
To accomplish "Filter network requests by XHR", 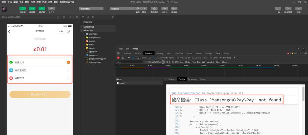I will coord(168,62).
